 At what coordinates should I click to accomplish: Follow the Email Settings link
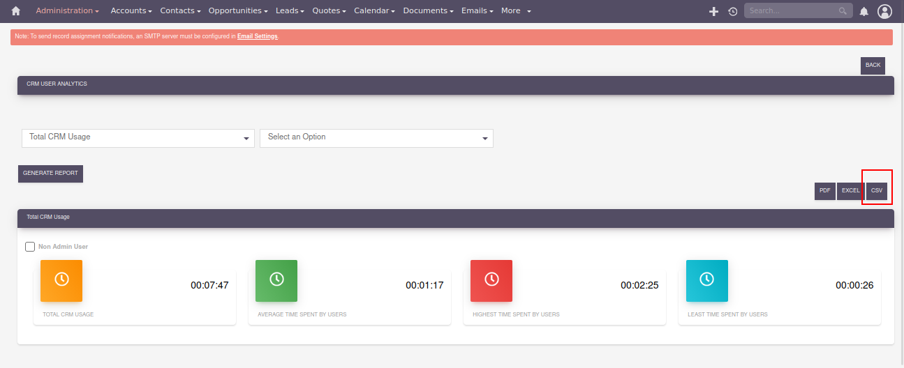[x=257, y=36]
